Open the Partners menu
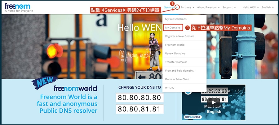The image size is (279, 125). click(187, 7)
